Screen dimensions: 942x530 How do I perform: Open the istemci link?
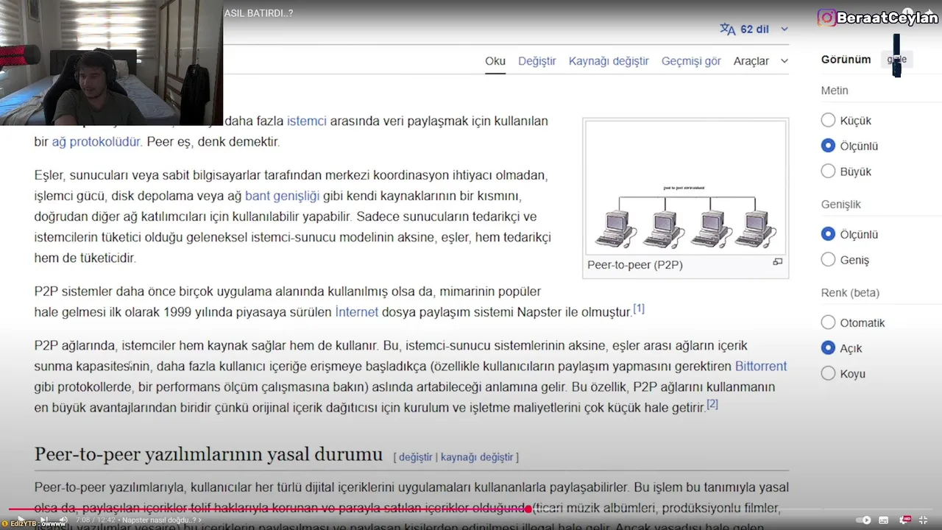tap(306, 121)
